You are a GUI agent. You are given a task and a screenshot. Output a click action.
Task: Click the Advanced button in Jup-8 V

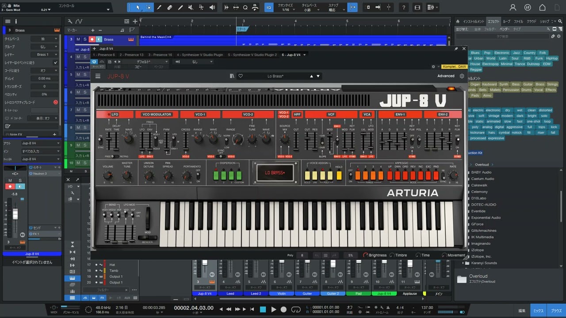446,76
